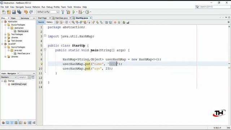
Task: Collapse the Abstraction project node
Action: coord(2,22)
